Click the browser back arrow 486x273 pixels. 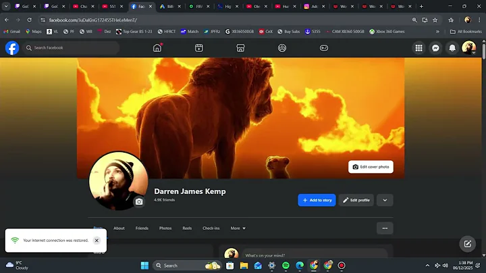pyautogui.click(x=7, y=20)
